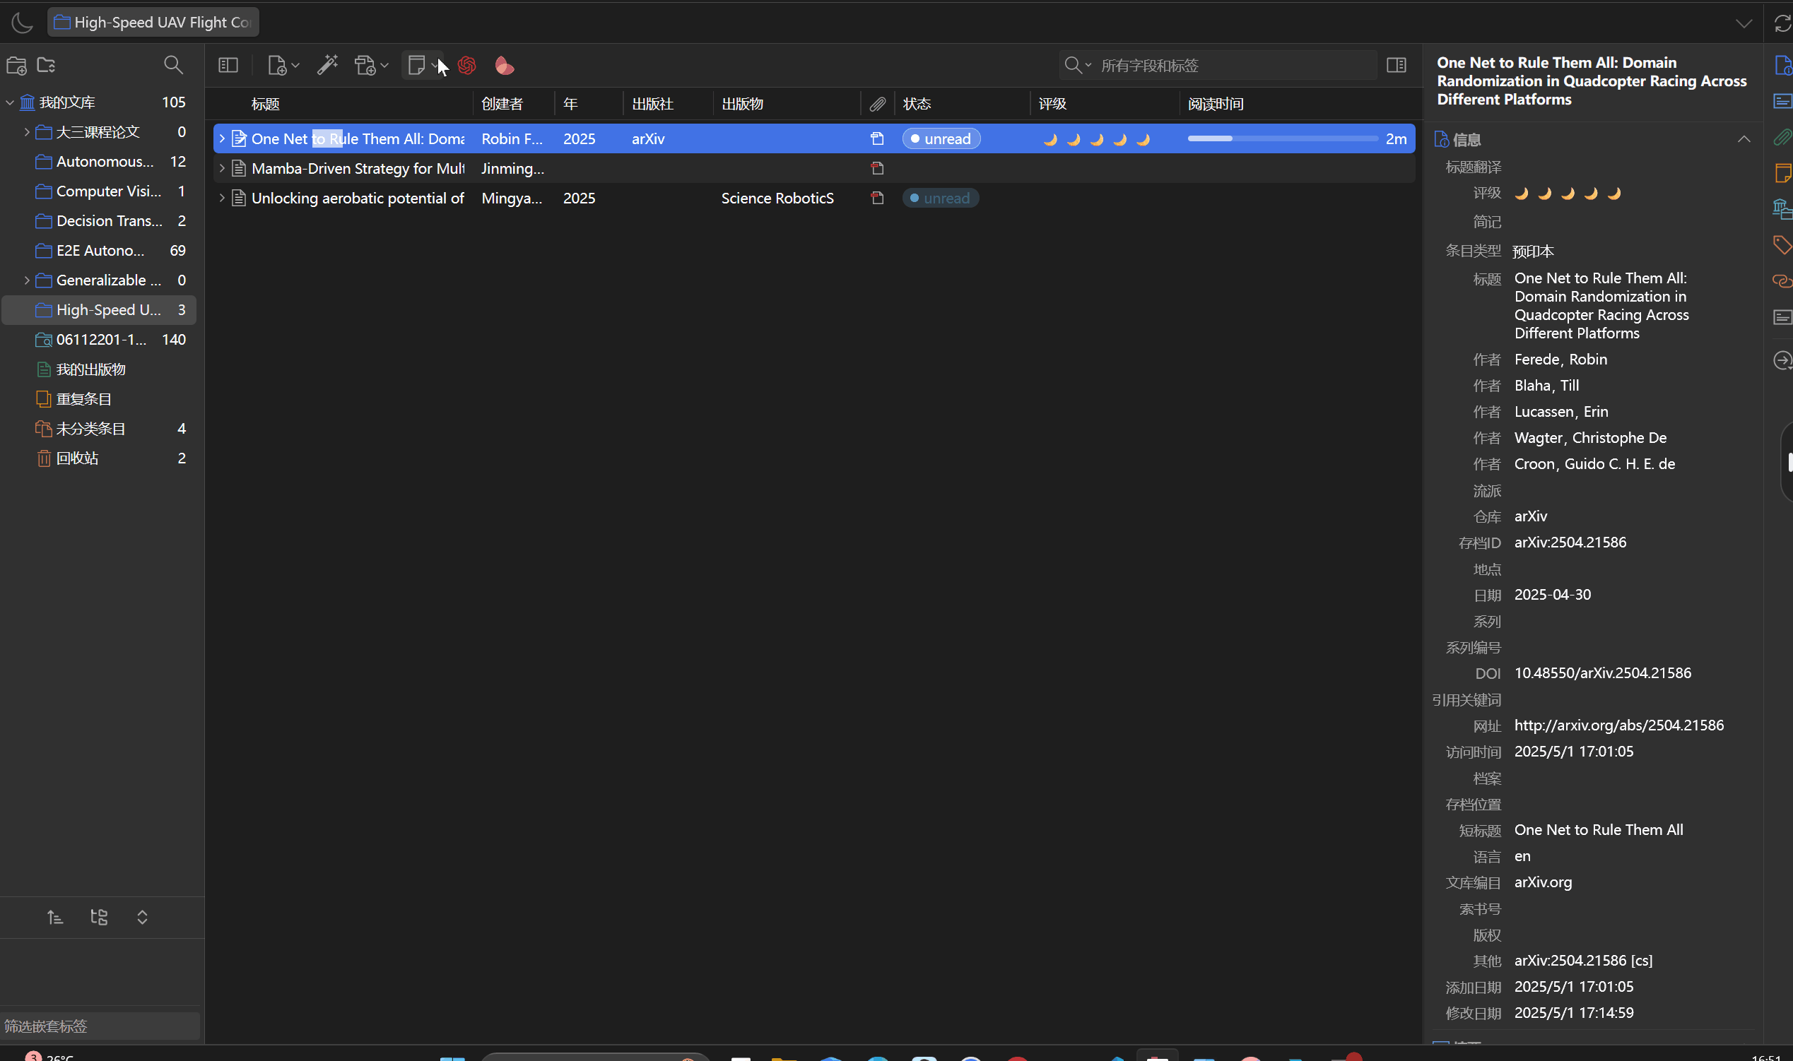Screen dimensions: 1793x1061
Task: Click the new collection folder icon
Action: pyautogui.click(x=16, y=65)
